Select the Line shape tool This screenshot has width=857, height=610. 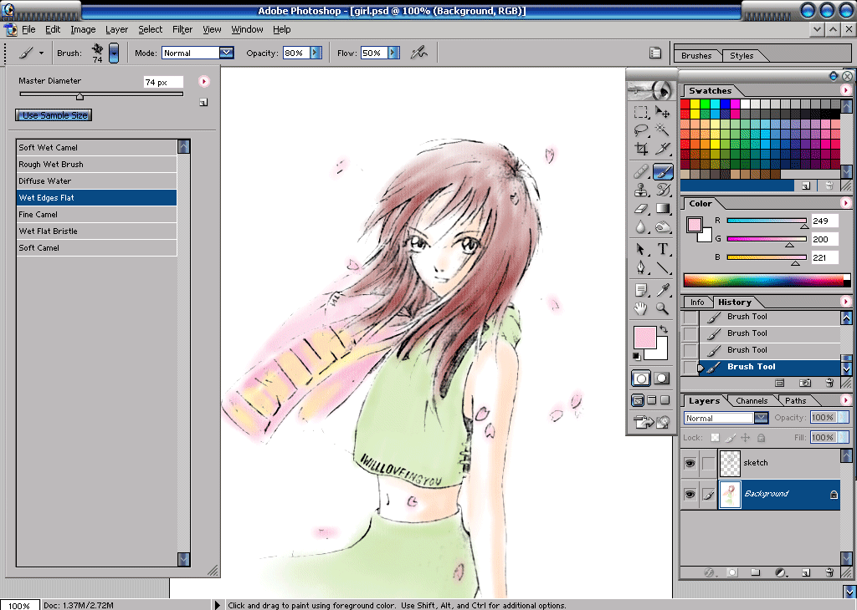pyautogui.click(x=663, y=267)
